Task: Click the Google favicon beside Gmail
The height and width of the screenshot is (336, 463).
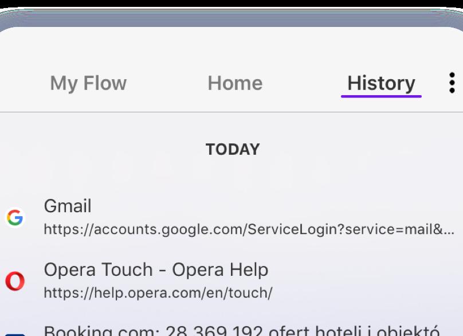Action: (15, 217)
